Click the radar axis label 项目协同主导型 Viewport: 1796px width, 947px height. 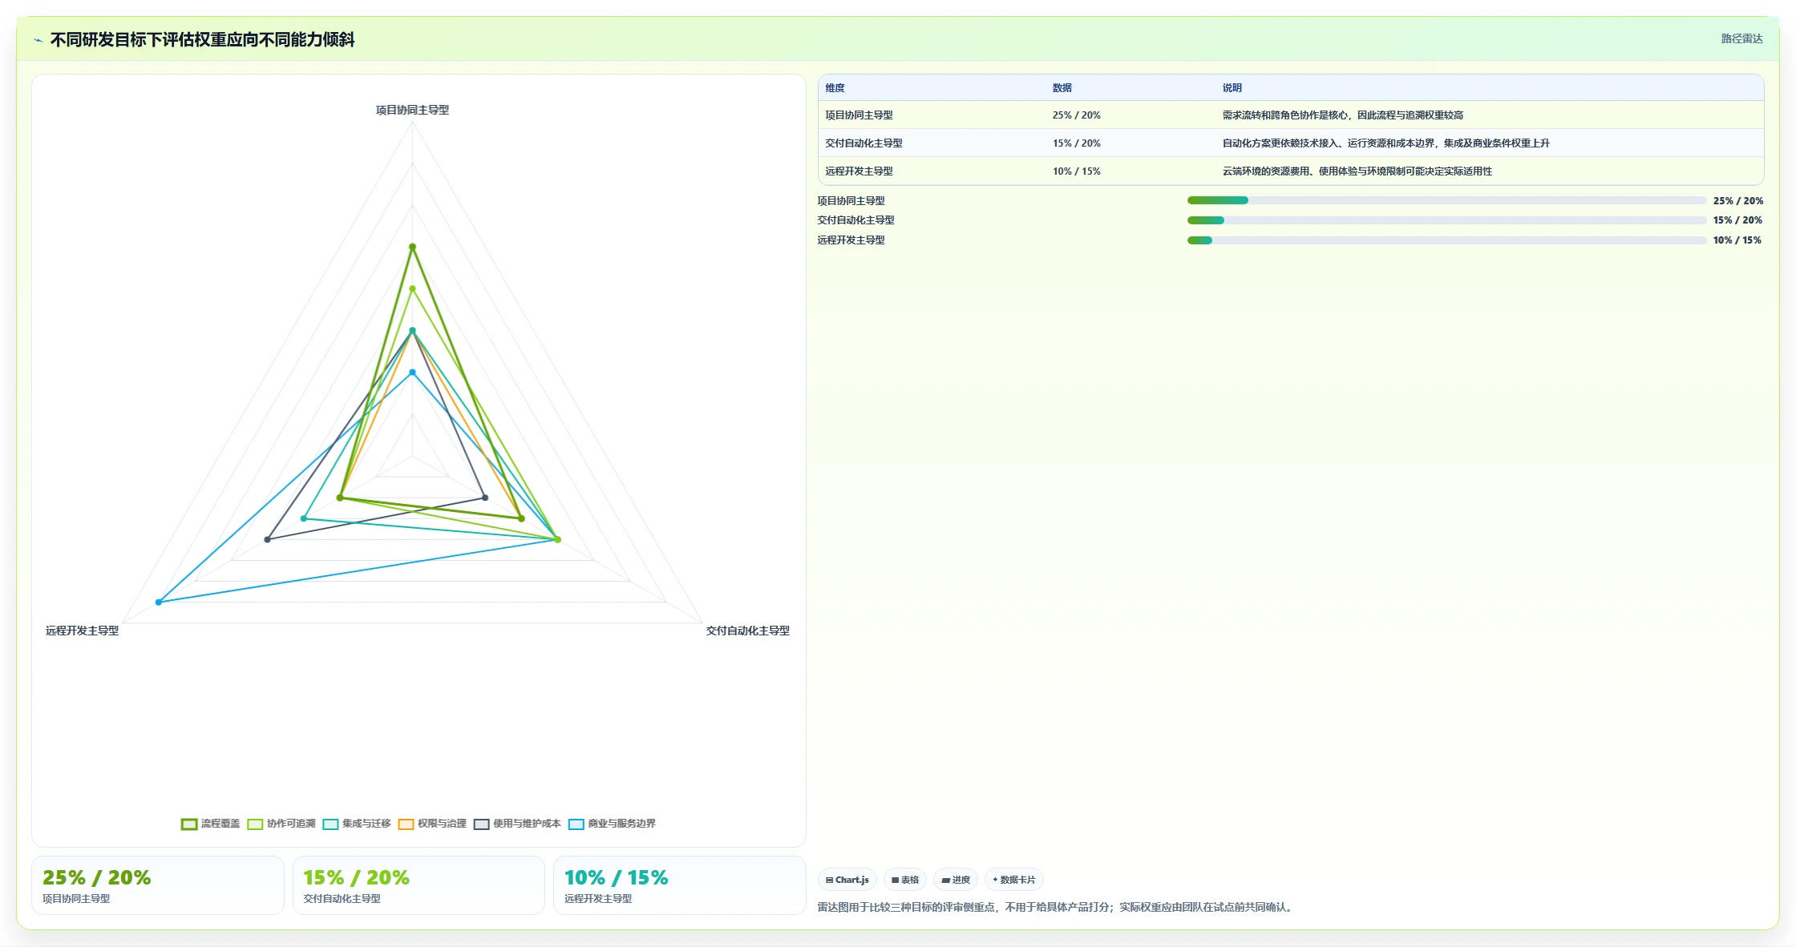coord(412,110)
